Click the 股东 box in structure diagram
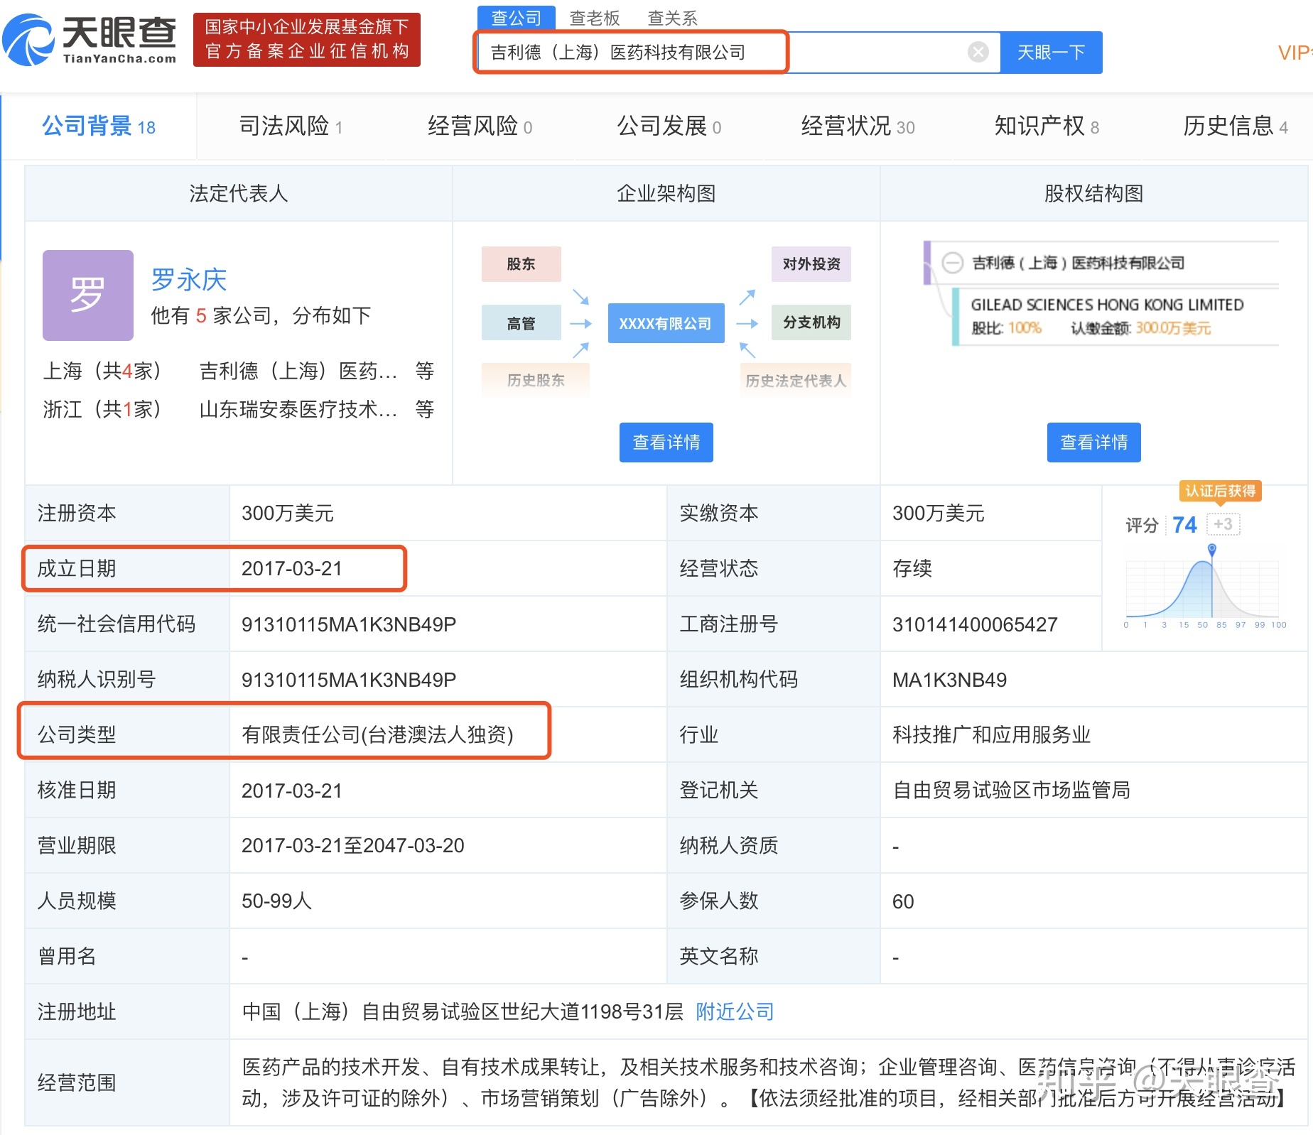Image resolution: width=1313 pixels, height=1135 pixels. click(x=522, y=264)
